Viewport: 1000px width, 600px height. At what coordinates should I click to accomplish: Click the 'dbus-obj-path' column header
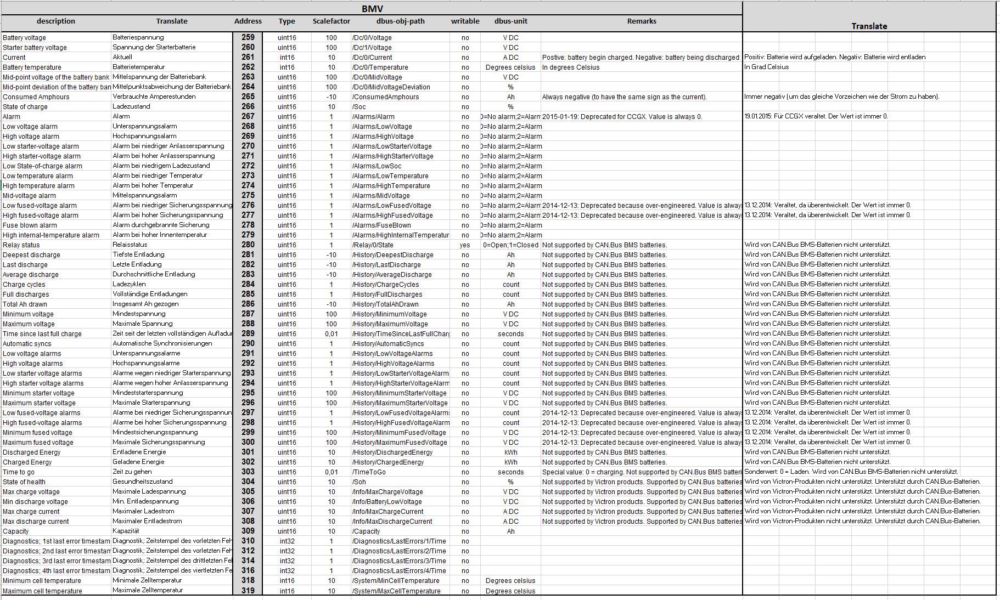(x=401, y=21)
